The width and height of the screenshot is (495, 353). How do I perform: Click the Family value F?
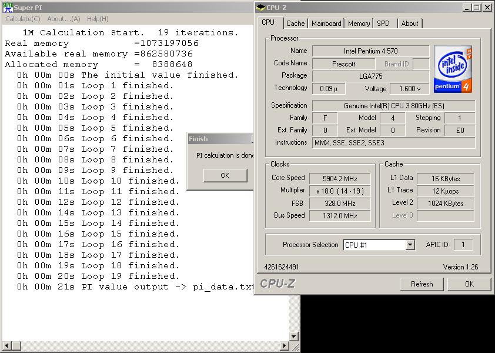click(325, 118)
